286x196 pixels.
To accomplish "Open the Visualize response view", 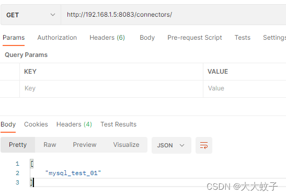I will [x=126, y=145].
